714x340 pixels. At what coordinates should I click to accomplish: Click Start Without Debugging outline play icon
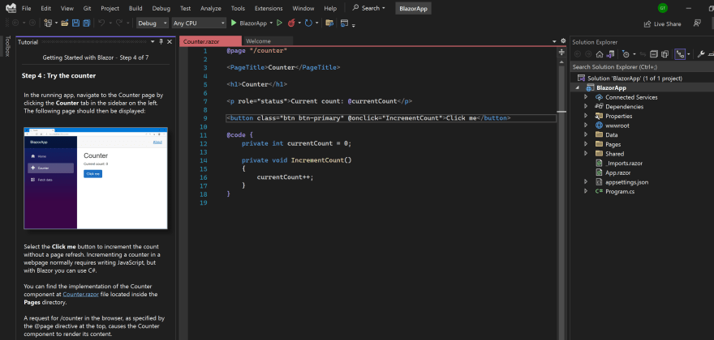click(280, 23)
